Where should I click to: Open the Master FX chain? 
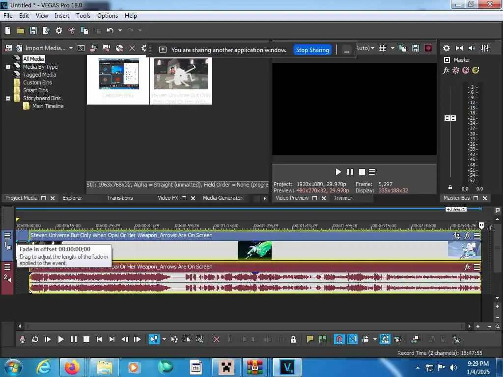(446, 70)
